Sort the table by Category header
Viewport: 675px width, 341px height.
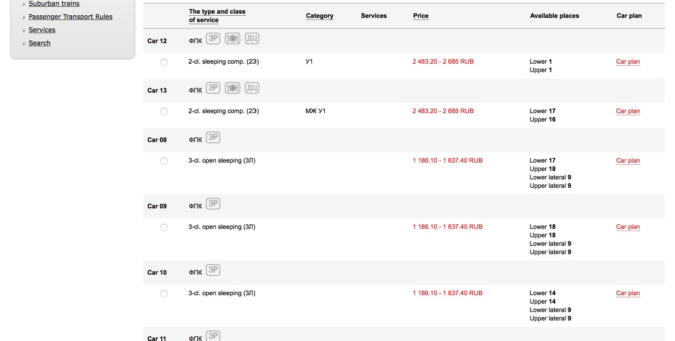pos(320,16)
